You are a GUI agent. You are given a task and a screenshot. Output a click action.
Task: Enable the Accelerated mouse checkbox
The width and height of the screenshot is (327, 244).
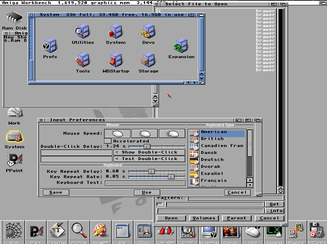coord(108,141)
